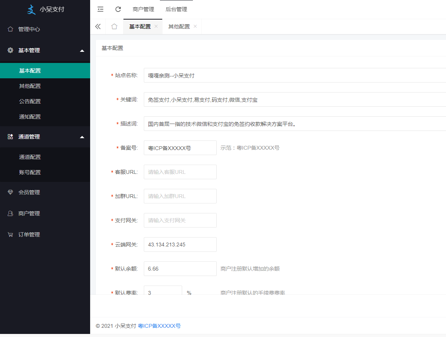Go to 管理中心 in the sidebar

click(29, 29)
